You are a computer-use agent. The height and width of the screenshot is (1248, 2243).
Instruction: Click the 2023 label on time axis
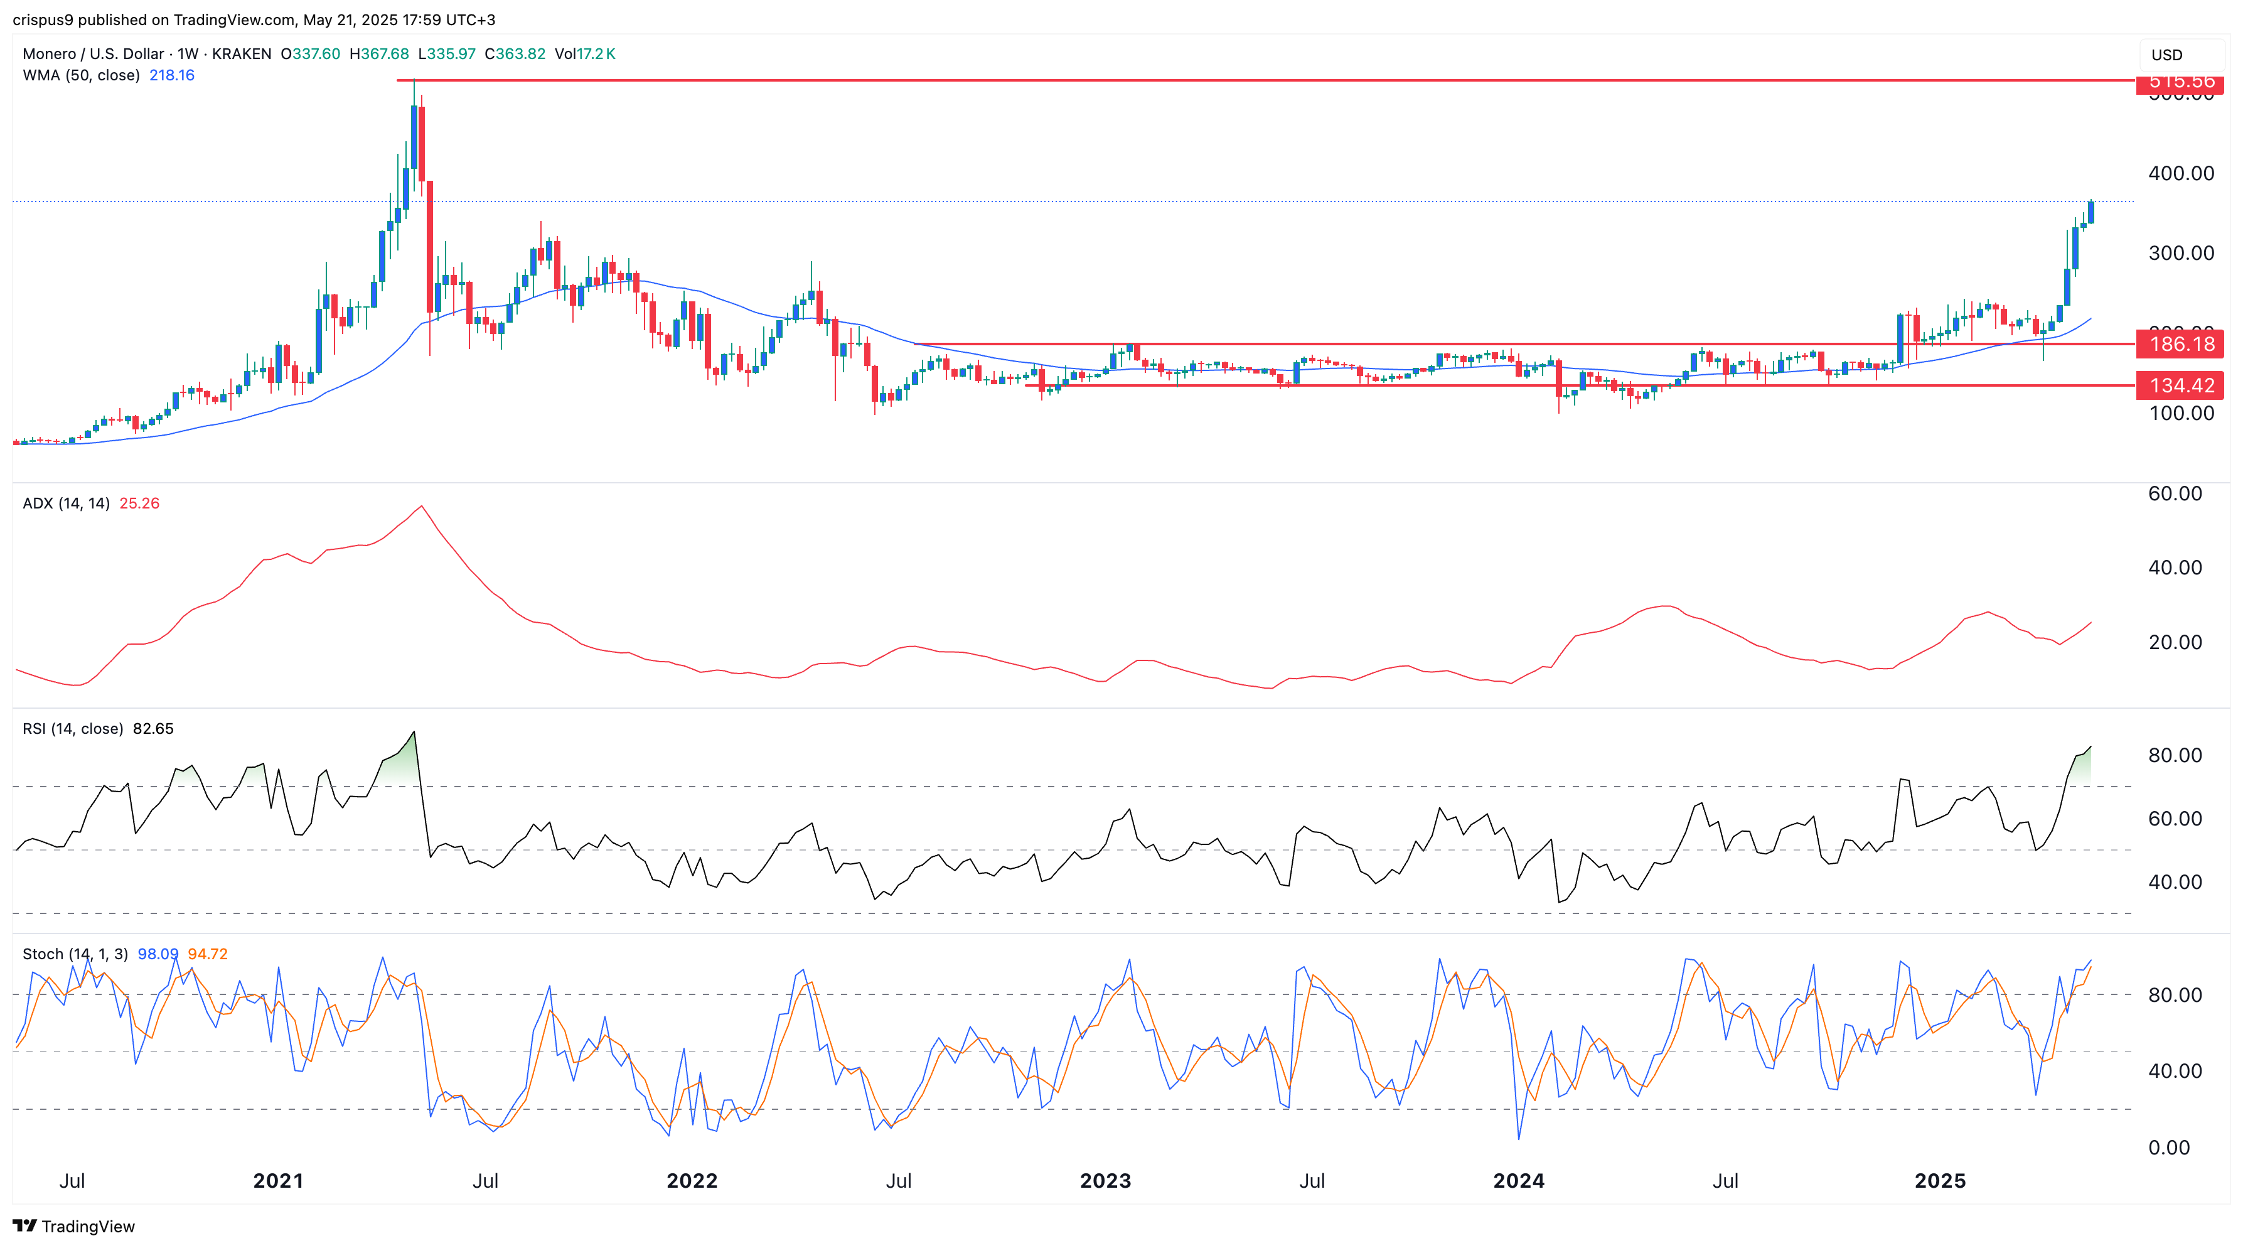(1105, 1181)
